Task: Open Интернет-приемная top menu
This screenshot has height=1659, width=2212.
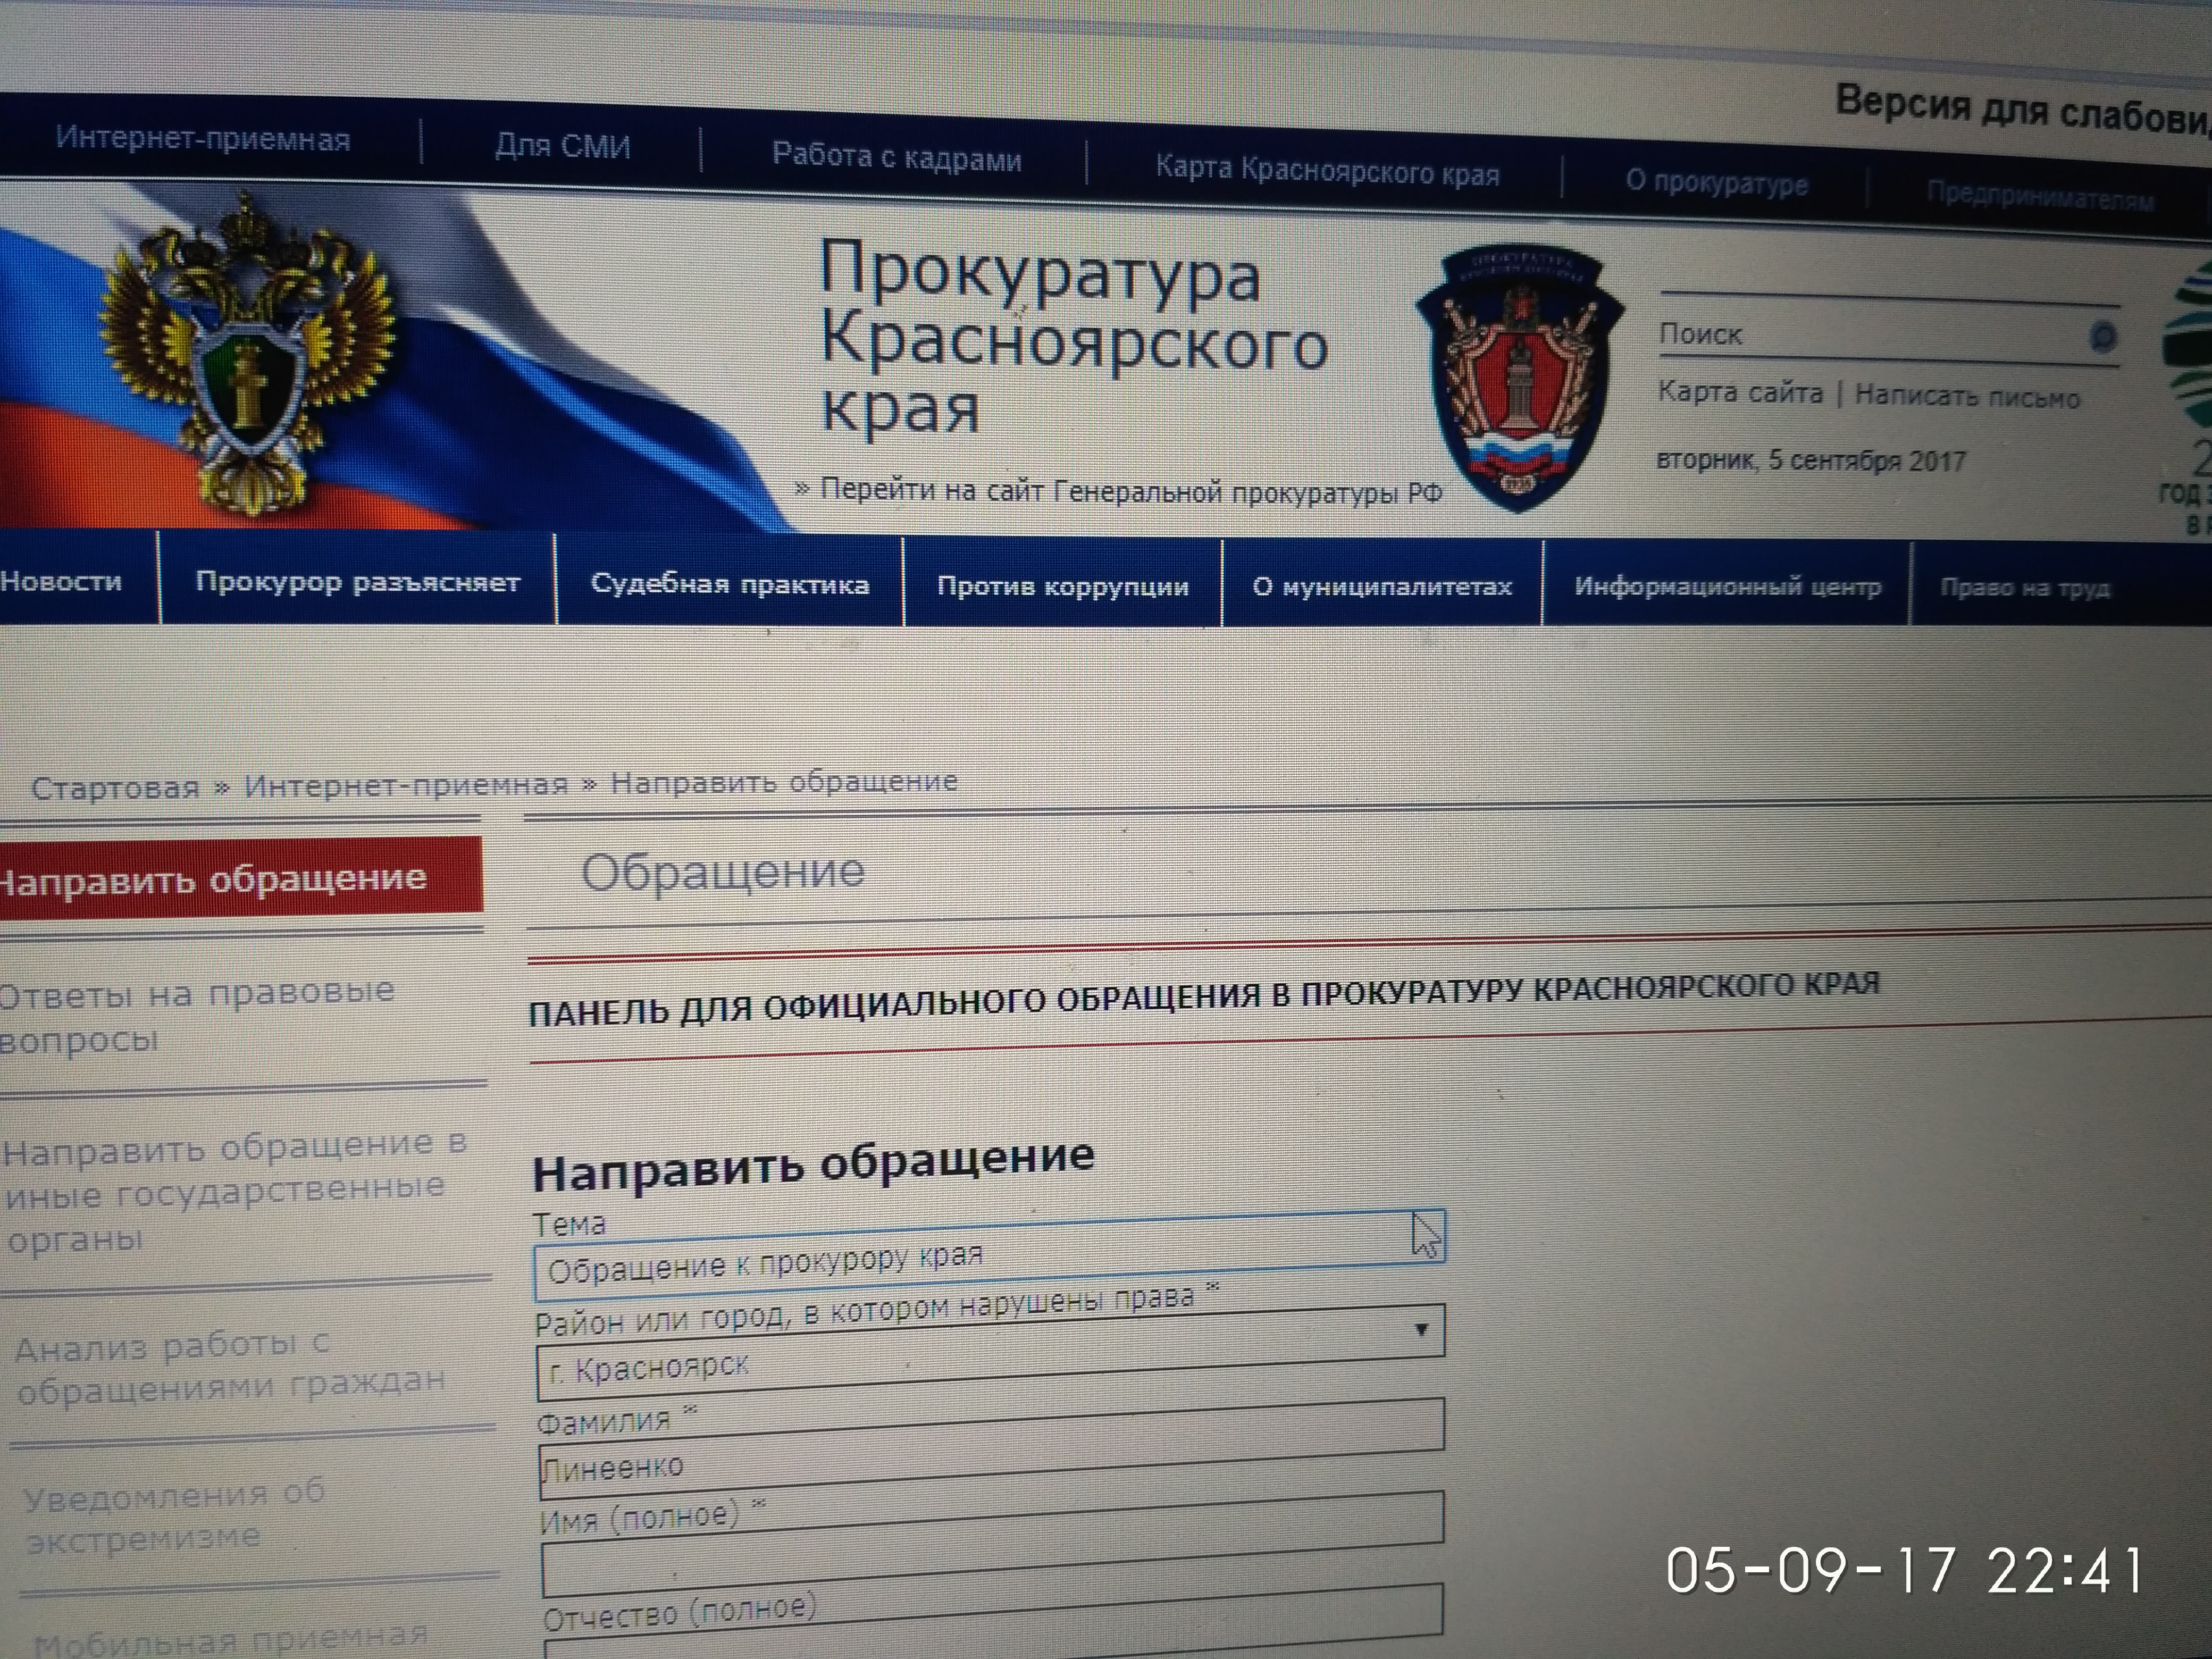Action: pyautogui.click(x=203, y=139)
